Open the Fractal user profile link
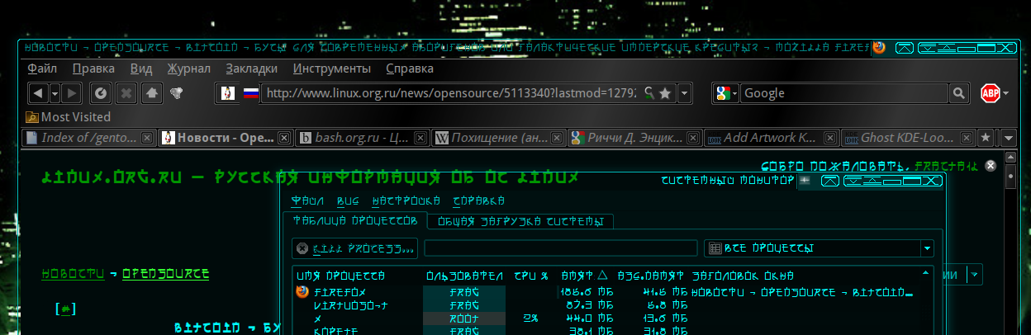Viewport: 1031px width, 335px height. 947,165
